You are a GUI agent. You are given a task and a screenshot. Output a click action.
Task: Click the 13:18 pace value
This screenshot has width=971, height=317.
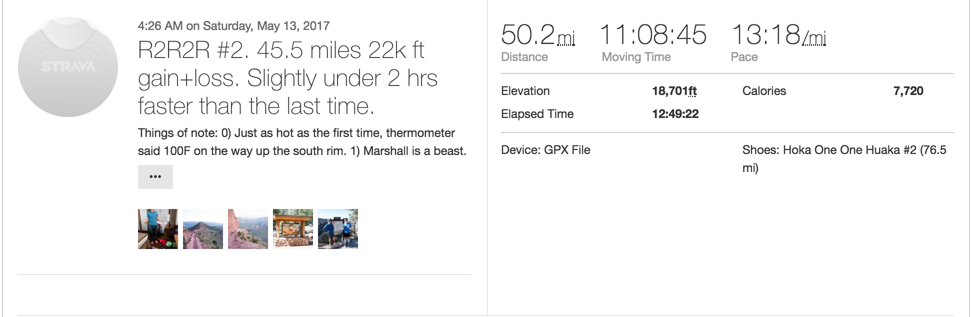pyautogui.click(x=765, y=35)
